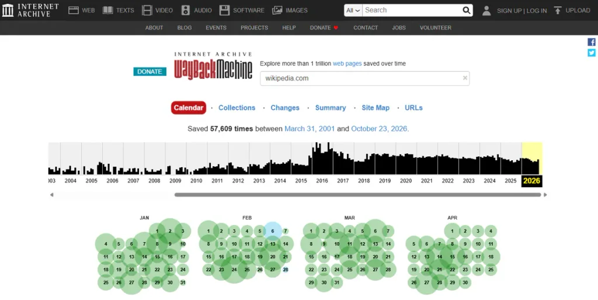Image resolution: width=598 pixels, height=300 pixels.
Task: Open the January 14 capture
Action: 144,257
